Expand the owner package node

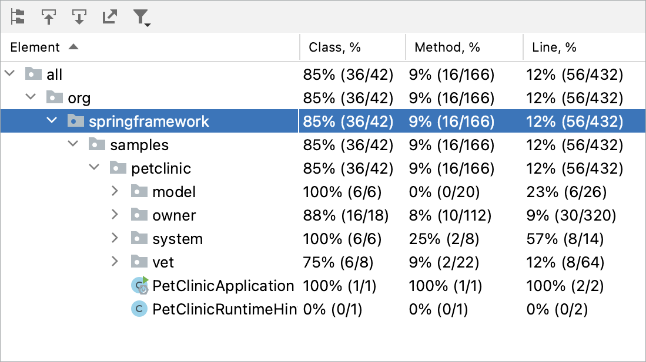click(x=115, y=214)
